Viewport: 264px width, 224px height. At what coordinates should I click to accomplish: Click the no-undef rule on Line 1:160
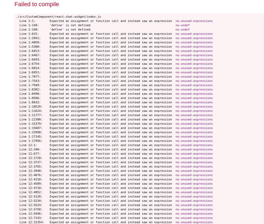pyautogui.click(x=183, y=30)
